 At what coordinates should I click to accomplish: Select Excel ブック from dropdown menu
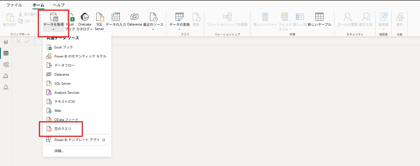(77, 47)
